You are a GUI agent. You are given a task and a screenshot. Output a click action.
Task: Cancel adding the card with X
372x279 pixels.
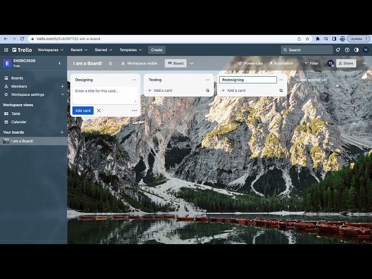pos(99,110)
